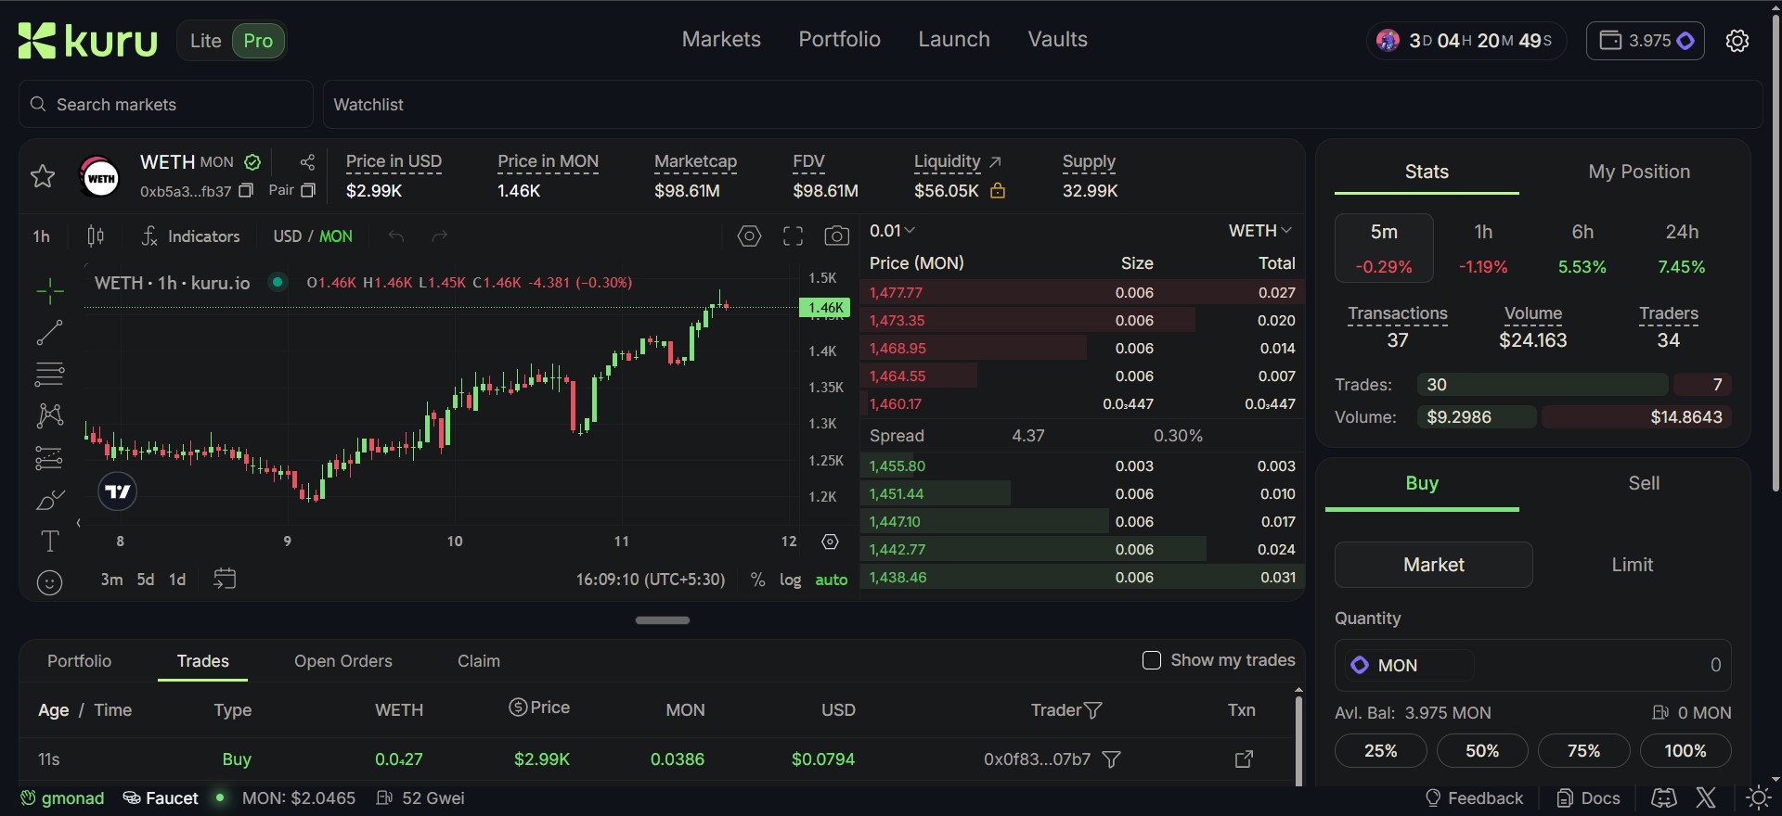Open chart settings hexagon icon
The width and height of the screenshot is (1782, 816).
[749, 236]
